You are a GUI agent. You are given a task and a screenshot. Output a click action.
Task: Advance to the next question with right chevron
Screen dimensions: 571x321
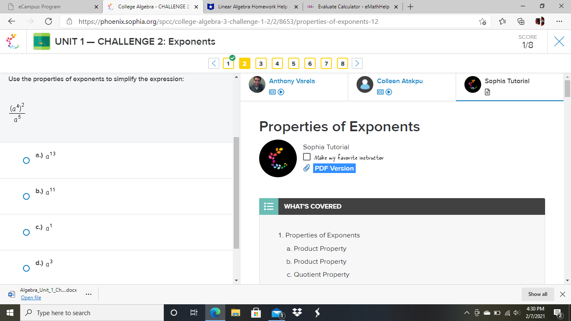[357, 63]
